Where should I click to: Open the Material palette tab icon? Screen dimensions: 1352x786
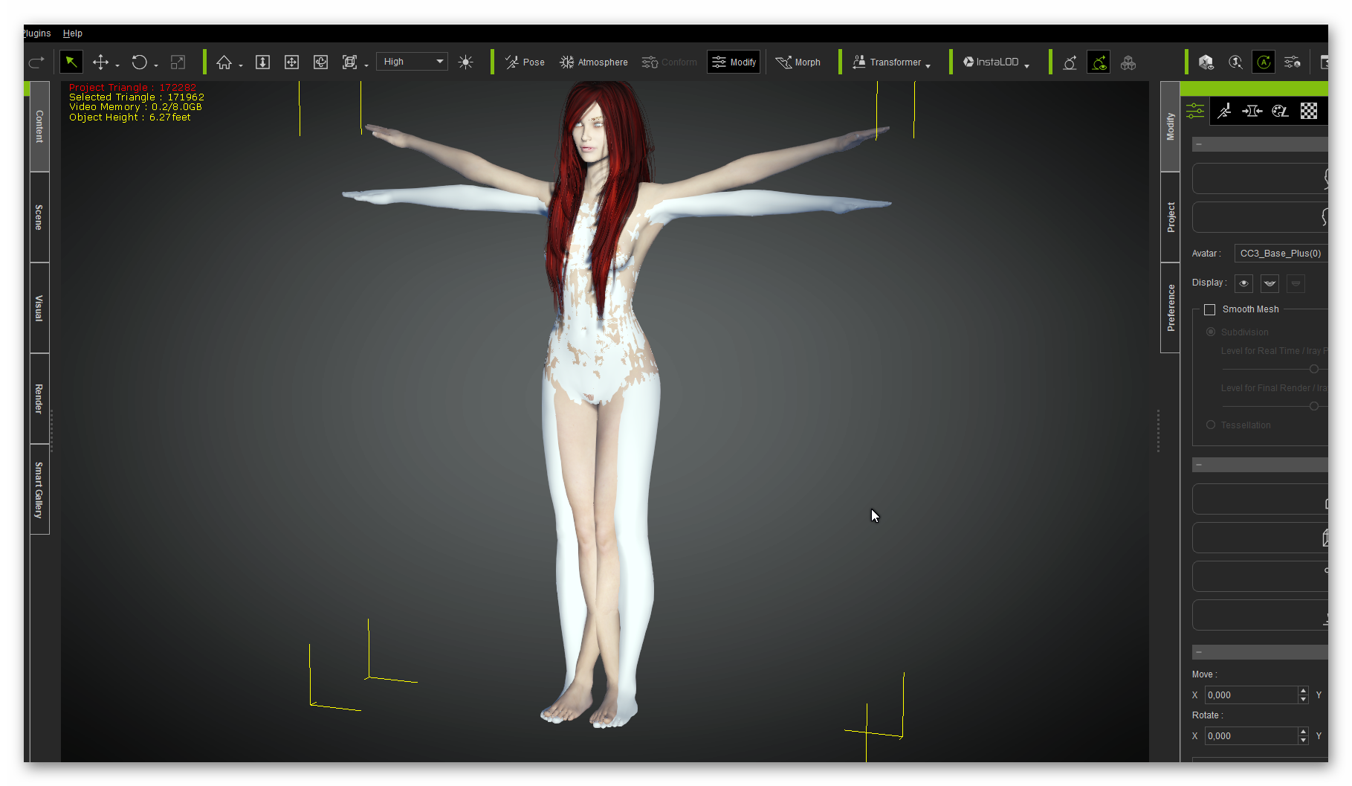coord(1280,111)
